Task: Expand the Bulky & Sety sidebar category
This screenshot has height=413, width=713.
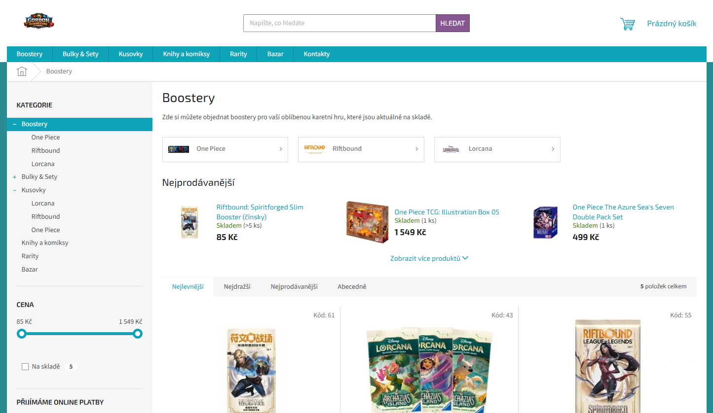Action: tap(15, 177)
